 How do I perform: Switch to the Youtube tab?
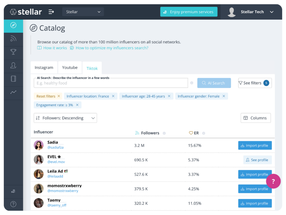click(x=70, y=67)
